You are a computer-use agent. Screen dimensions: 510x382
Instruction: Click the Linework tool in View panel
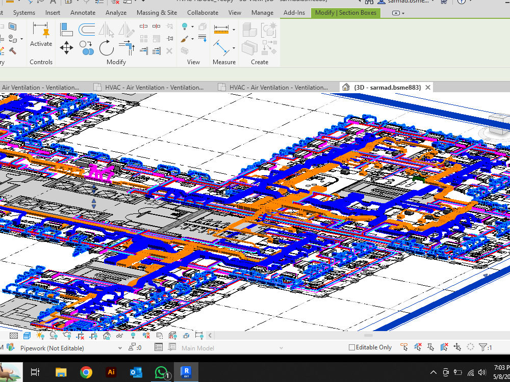(202, 38)
